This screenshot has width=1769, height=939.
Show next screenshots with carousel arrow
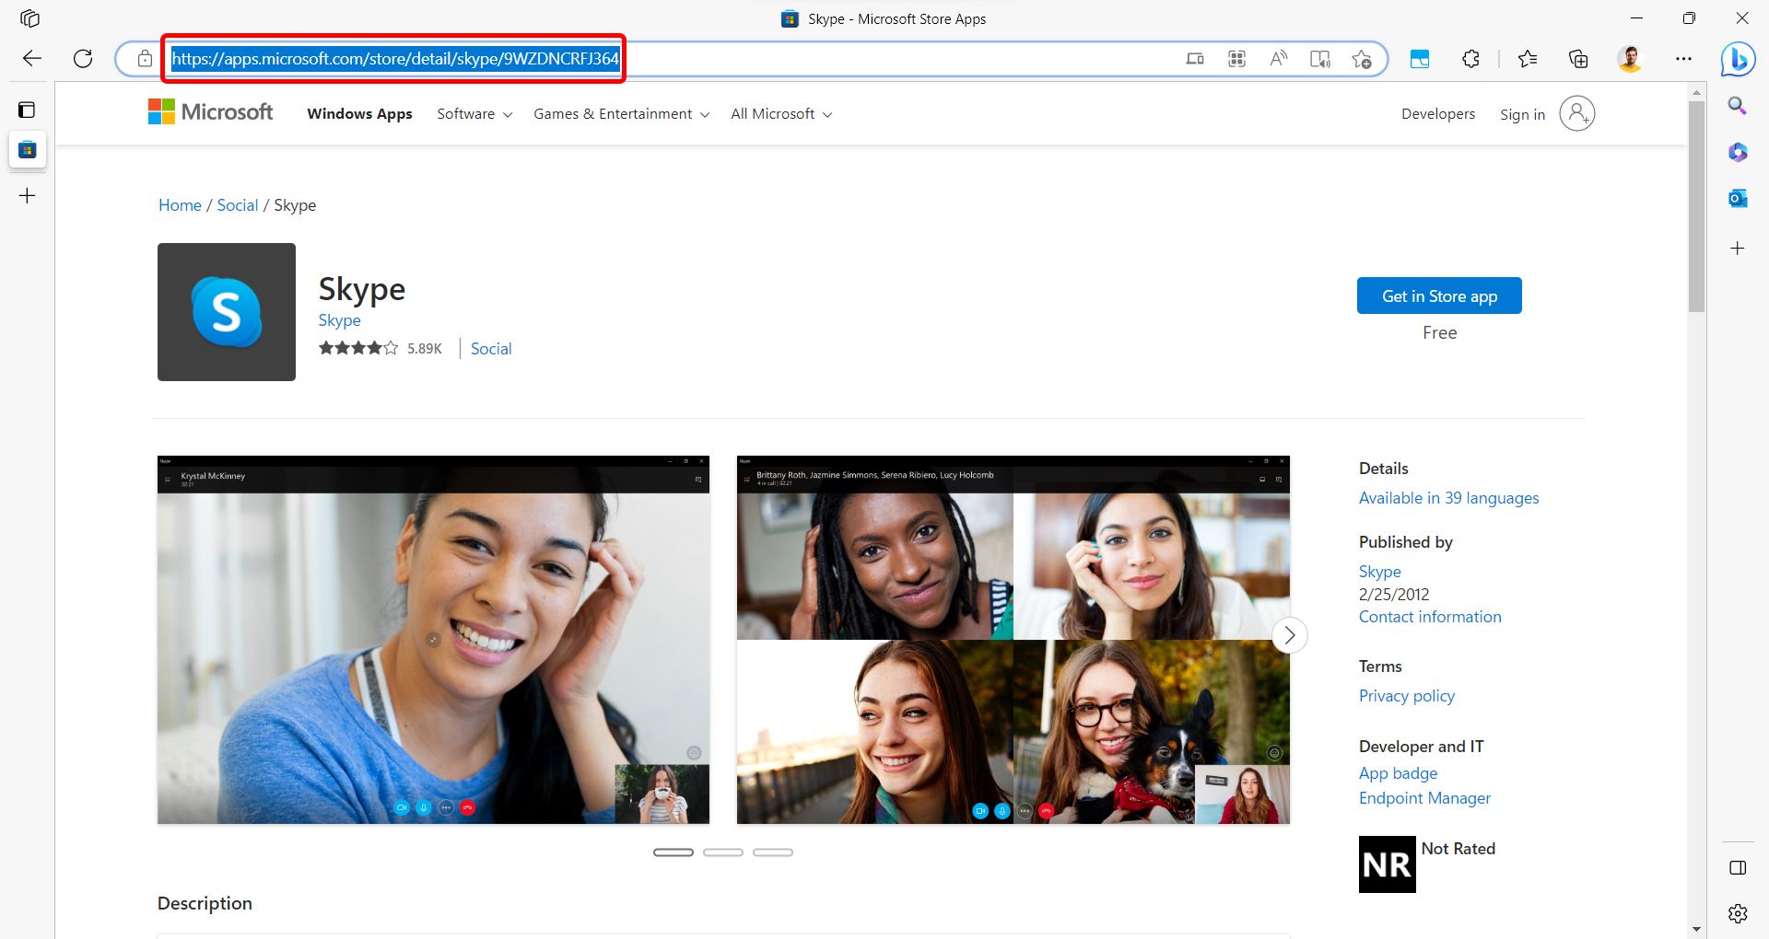pyautogui.click(x=1289, y=635)
